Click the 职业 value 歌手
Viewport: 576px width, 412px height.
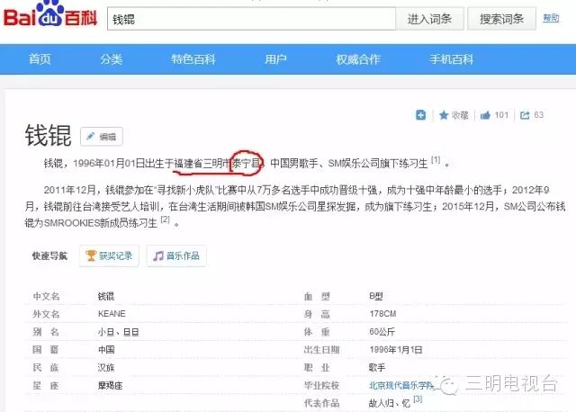click(x=377, y=368)
